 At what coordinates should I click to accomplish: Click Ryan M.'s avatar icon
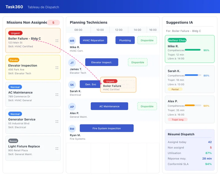tap(72, 129)
